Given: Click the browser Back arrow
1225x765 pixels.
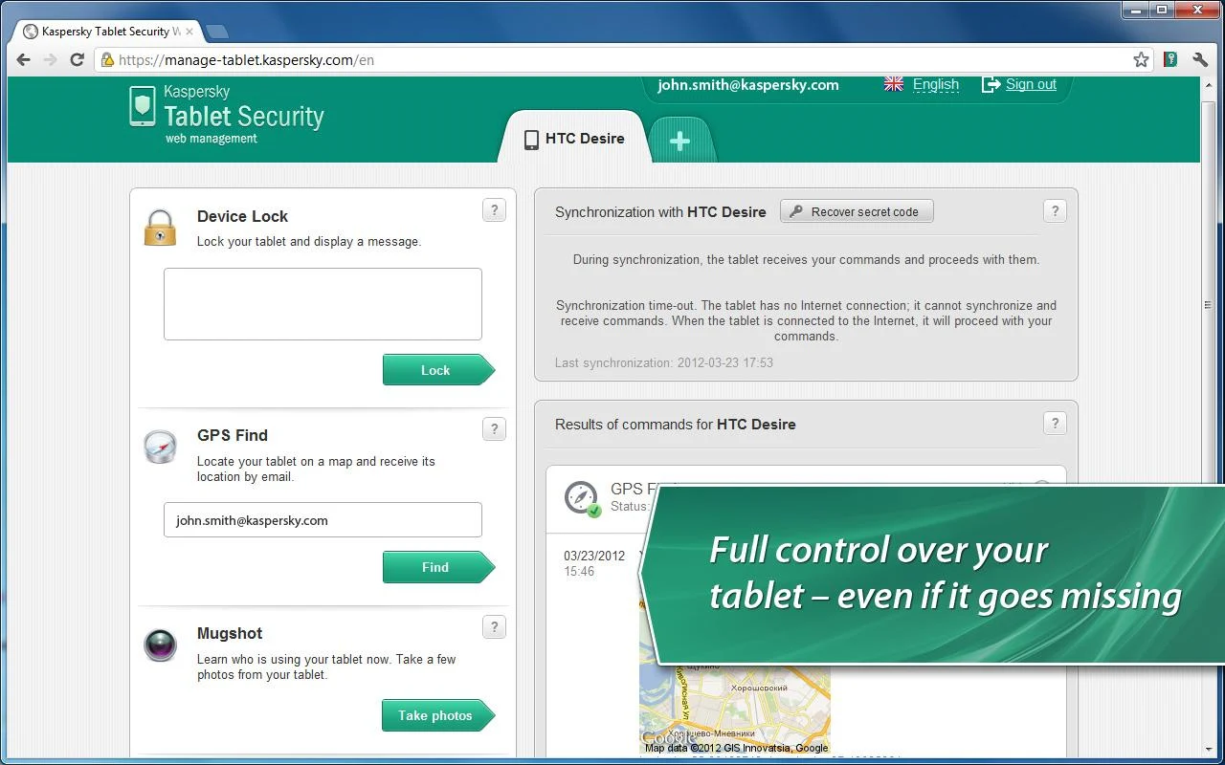Looking at the screenshot, I should (x=24, y=60).
